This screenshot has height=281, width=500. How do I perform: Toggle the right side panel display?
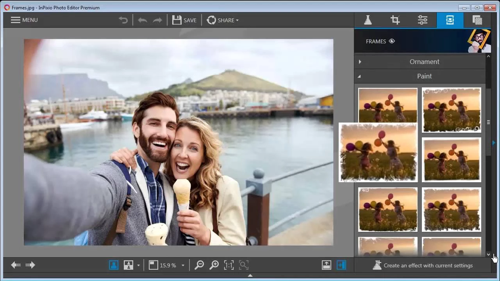341,265
